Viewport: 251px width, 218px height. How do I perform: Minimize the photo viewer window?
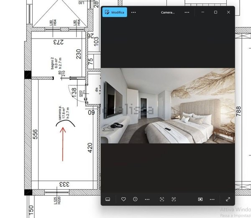click(203, 13)
